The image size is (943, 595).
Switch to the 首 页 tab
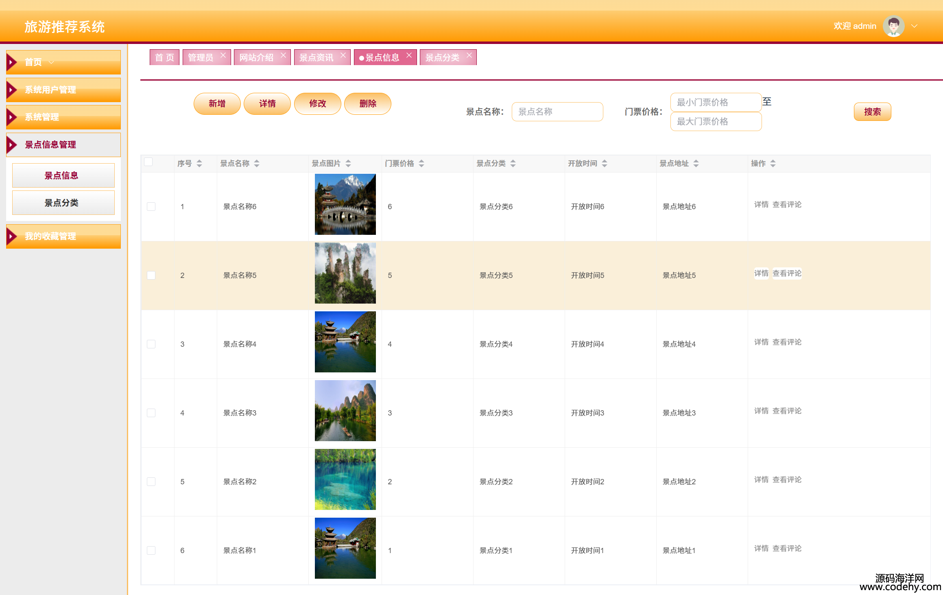164,57
